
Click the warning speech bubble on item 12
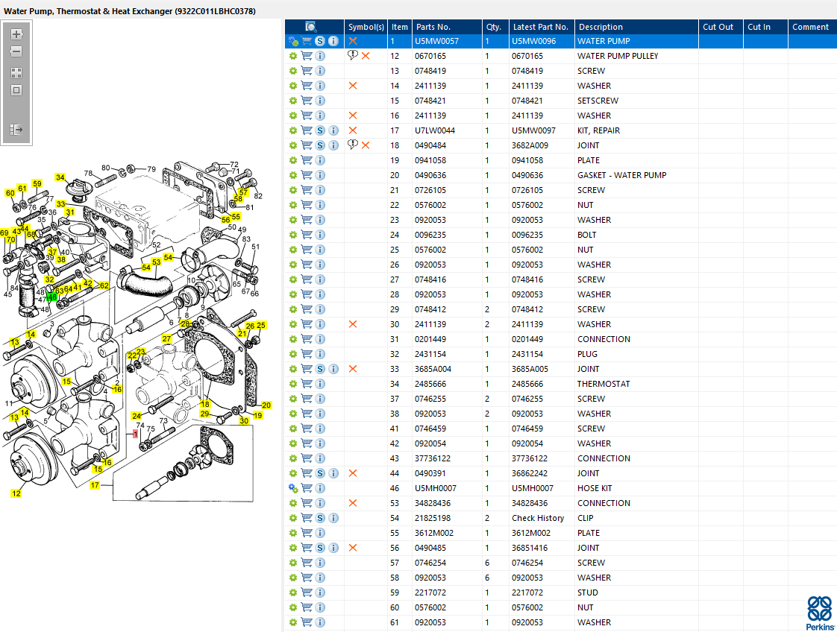coord(352,55)
